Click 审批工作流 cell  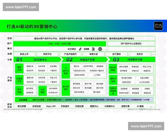click(x=147, y=67)
